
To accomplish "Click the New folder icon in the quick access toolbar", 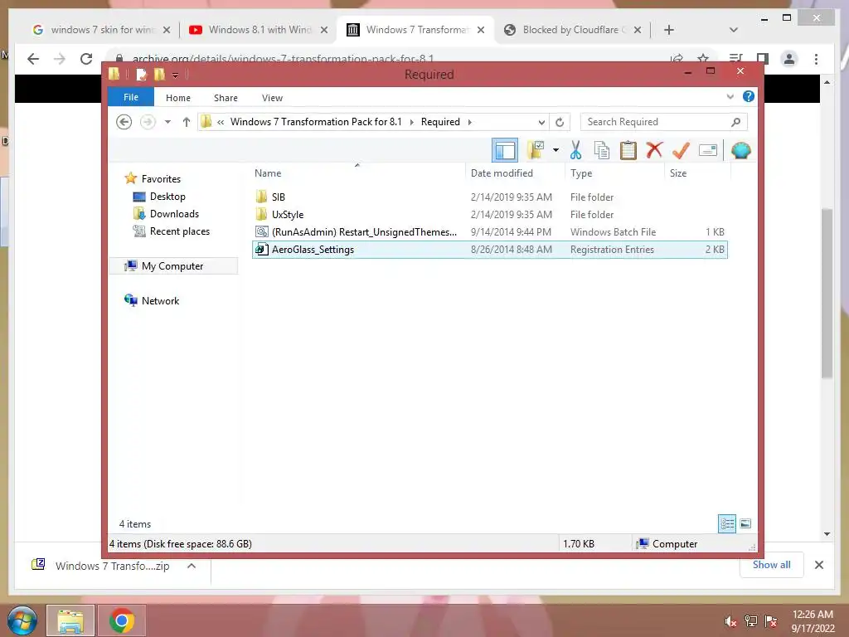I will pyautogui.click(x=159, y=74).
